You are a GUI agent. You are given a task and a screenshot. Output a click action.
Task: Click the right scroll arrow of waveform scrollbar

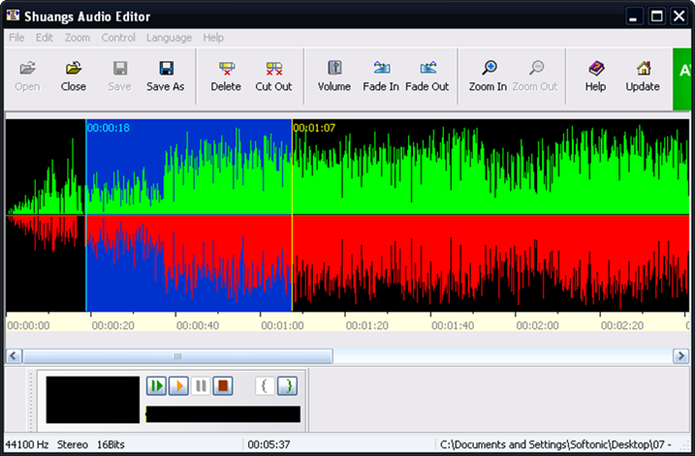[681, 356]
